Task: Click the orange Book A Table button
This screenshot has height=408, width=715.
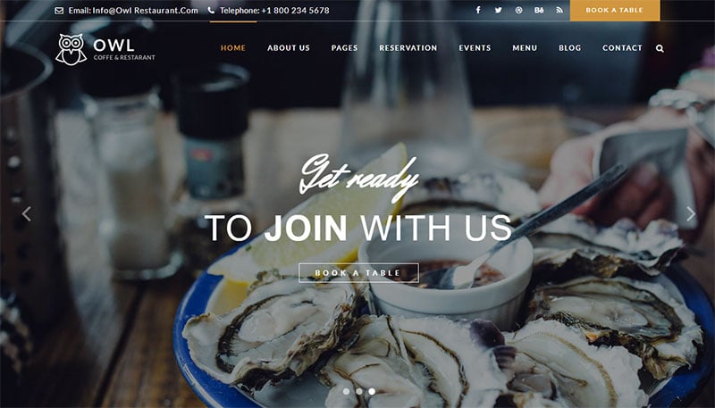Action: click(x=615, y=10)
